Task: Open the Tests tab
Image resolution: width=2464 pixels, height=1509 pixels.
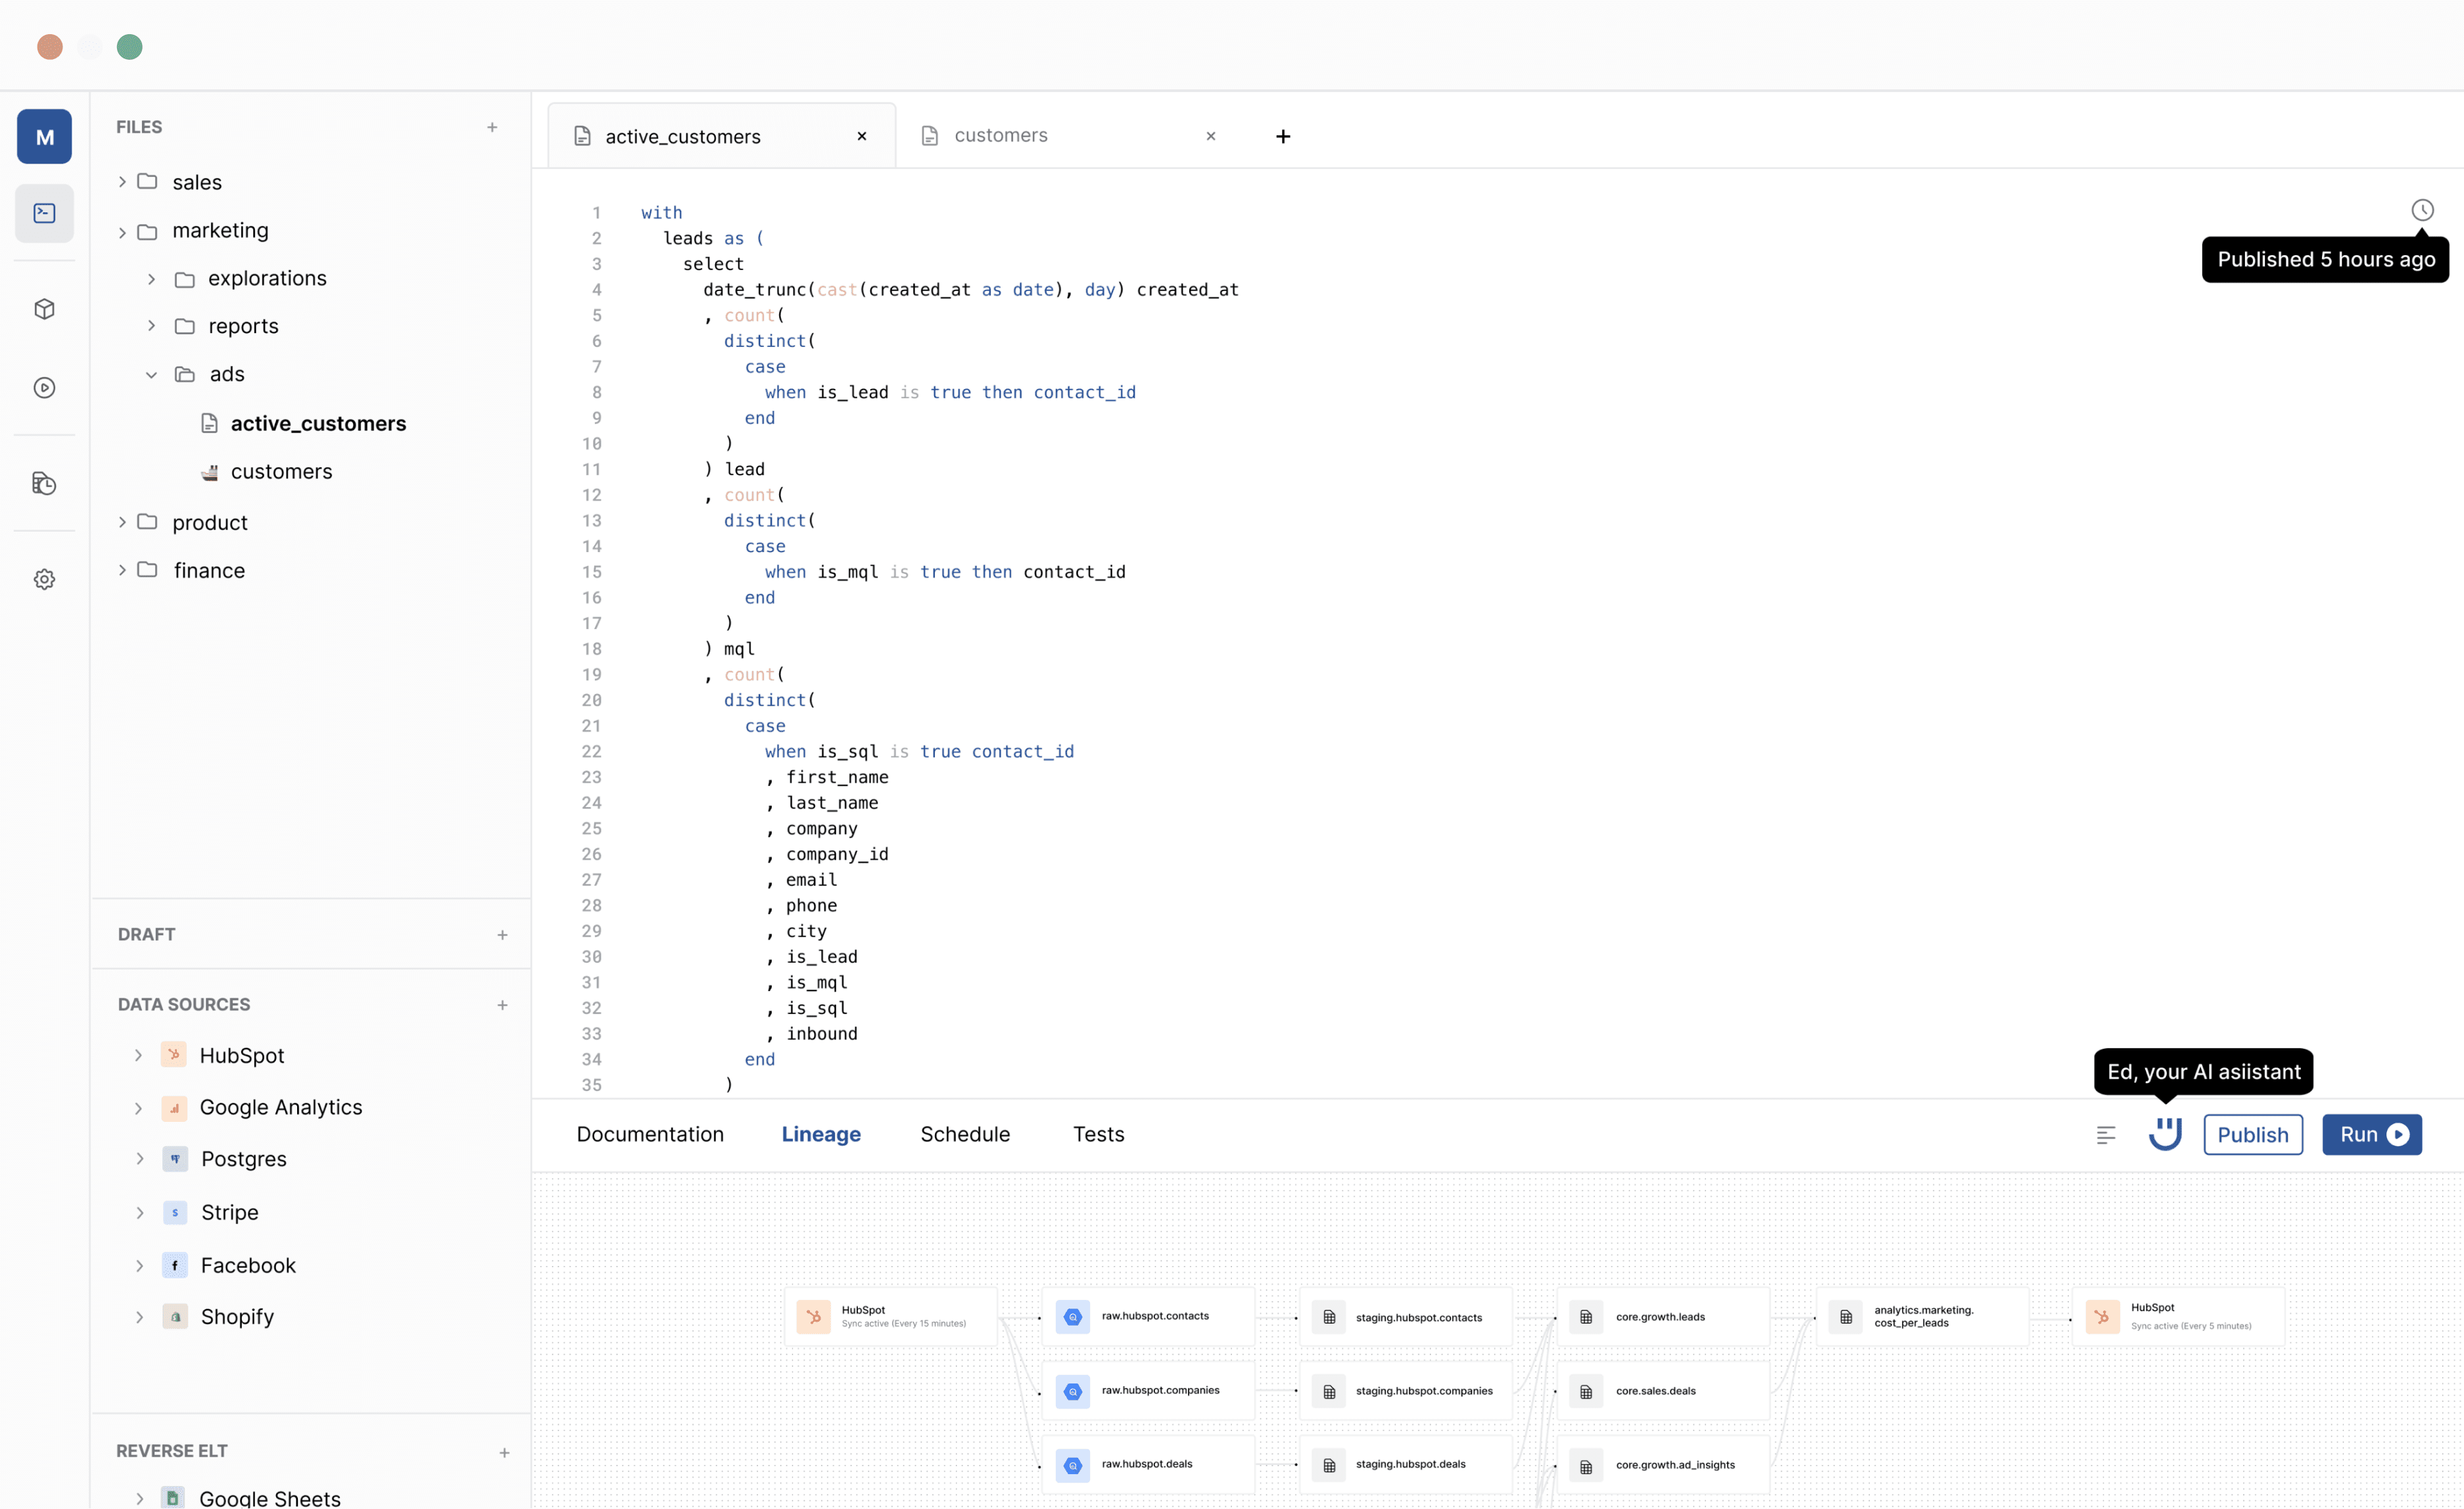Action: pyautogui.click(x=1098, y=1134)
